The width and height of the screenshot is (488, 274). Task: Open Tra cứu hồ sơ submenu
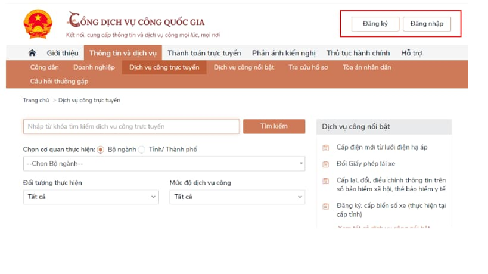coord(308,67)
